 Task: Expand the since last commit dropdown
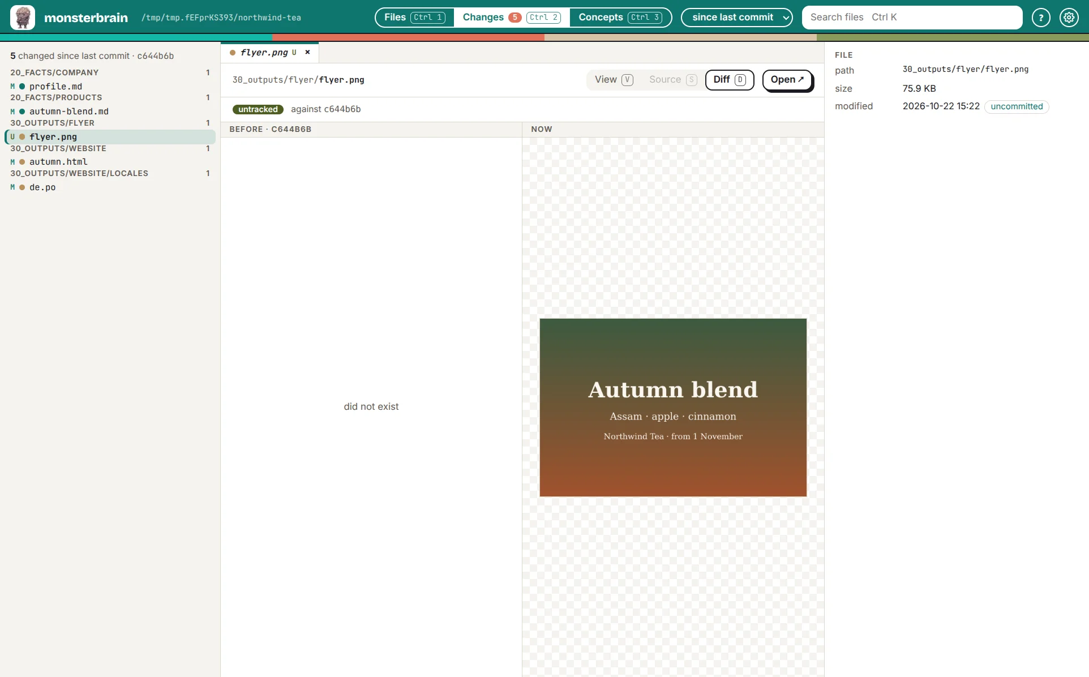(737, 18)
